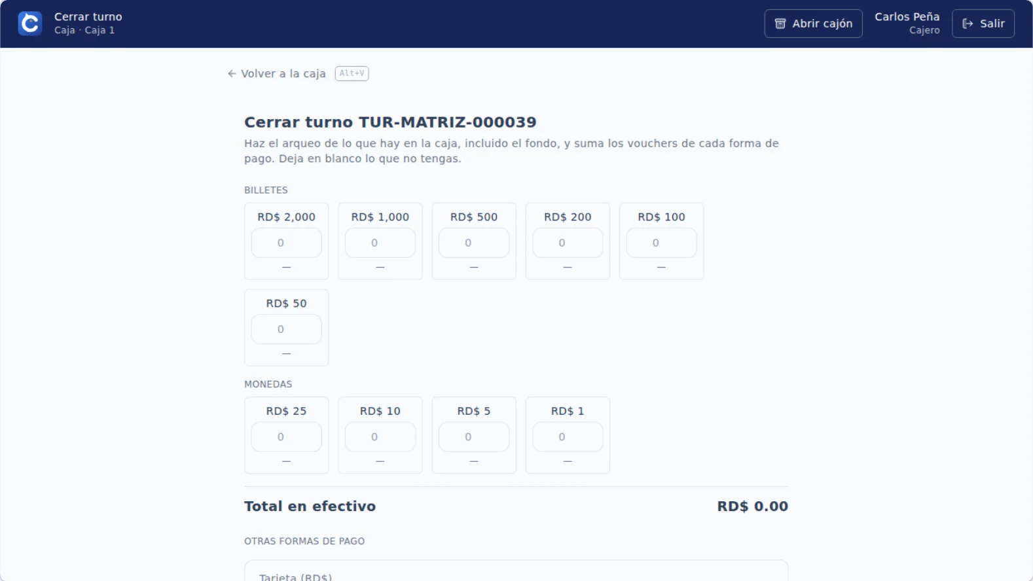Click the RD$ 0.00 cash total
Viewport: 1033px width, 581px height.
(x=752, y=506)
